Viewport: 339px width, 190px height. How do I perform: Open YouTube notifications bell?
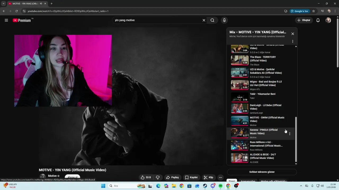[x=318, y=20]
